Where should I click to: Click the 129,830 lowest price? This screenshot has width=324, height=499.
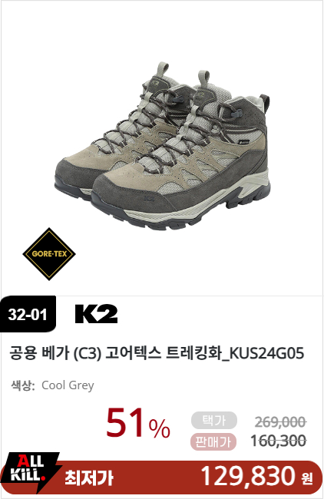point(248,476)
